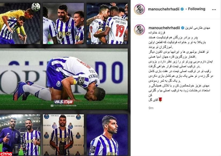
Task: Select the stadium photo of two players holding trophies
Action: [x=20, y=135]
